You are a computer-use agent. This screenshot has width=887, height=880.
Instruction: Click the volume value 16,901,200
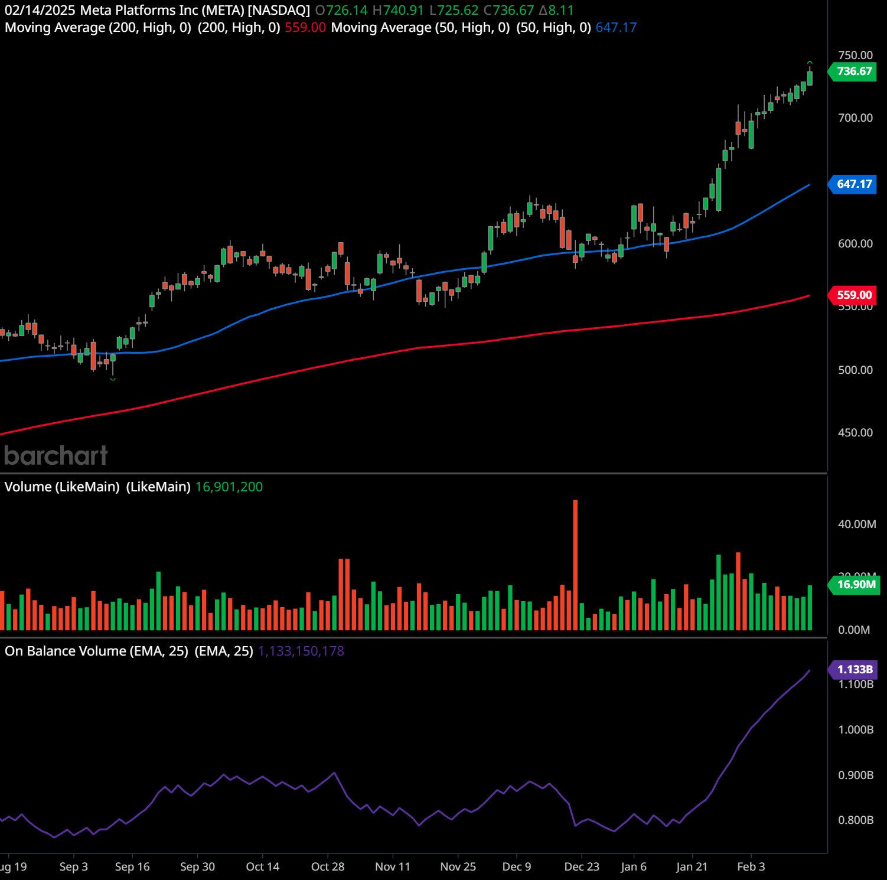tap(229, 487)
